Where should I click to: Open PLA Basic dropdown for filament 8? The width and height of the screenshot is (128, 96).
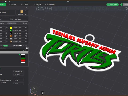coord(19,36)
